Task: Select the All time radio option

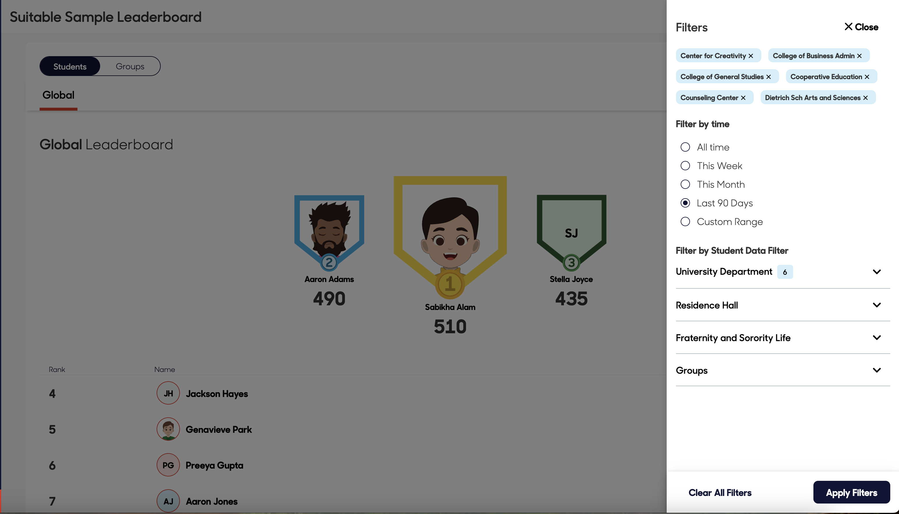Action: (x=685, y=147)
